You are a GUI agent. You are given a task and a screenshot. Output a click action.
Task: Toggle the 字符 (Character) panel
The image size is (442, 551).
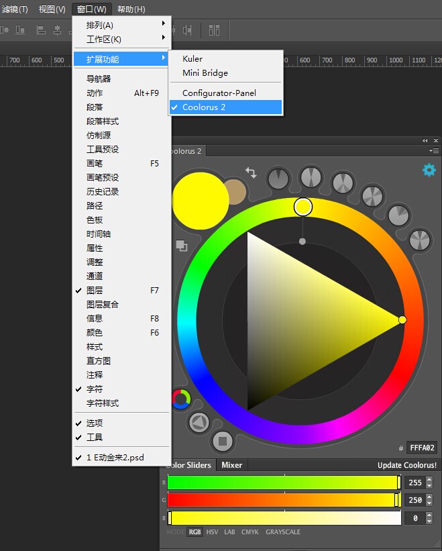(122, 389)
